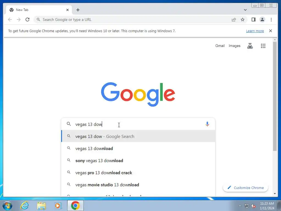Open the Learn more link

click(255, 31)
